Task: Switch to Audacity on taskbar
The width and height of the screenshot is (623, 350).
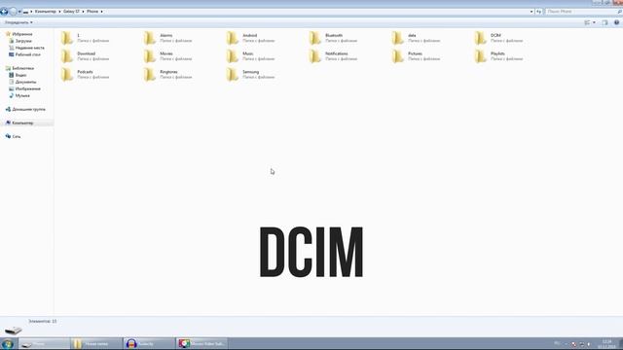Action: click(149, 343)
